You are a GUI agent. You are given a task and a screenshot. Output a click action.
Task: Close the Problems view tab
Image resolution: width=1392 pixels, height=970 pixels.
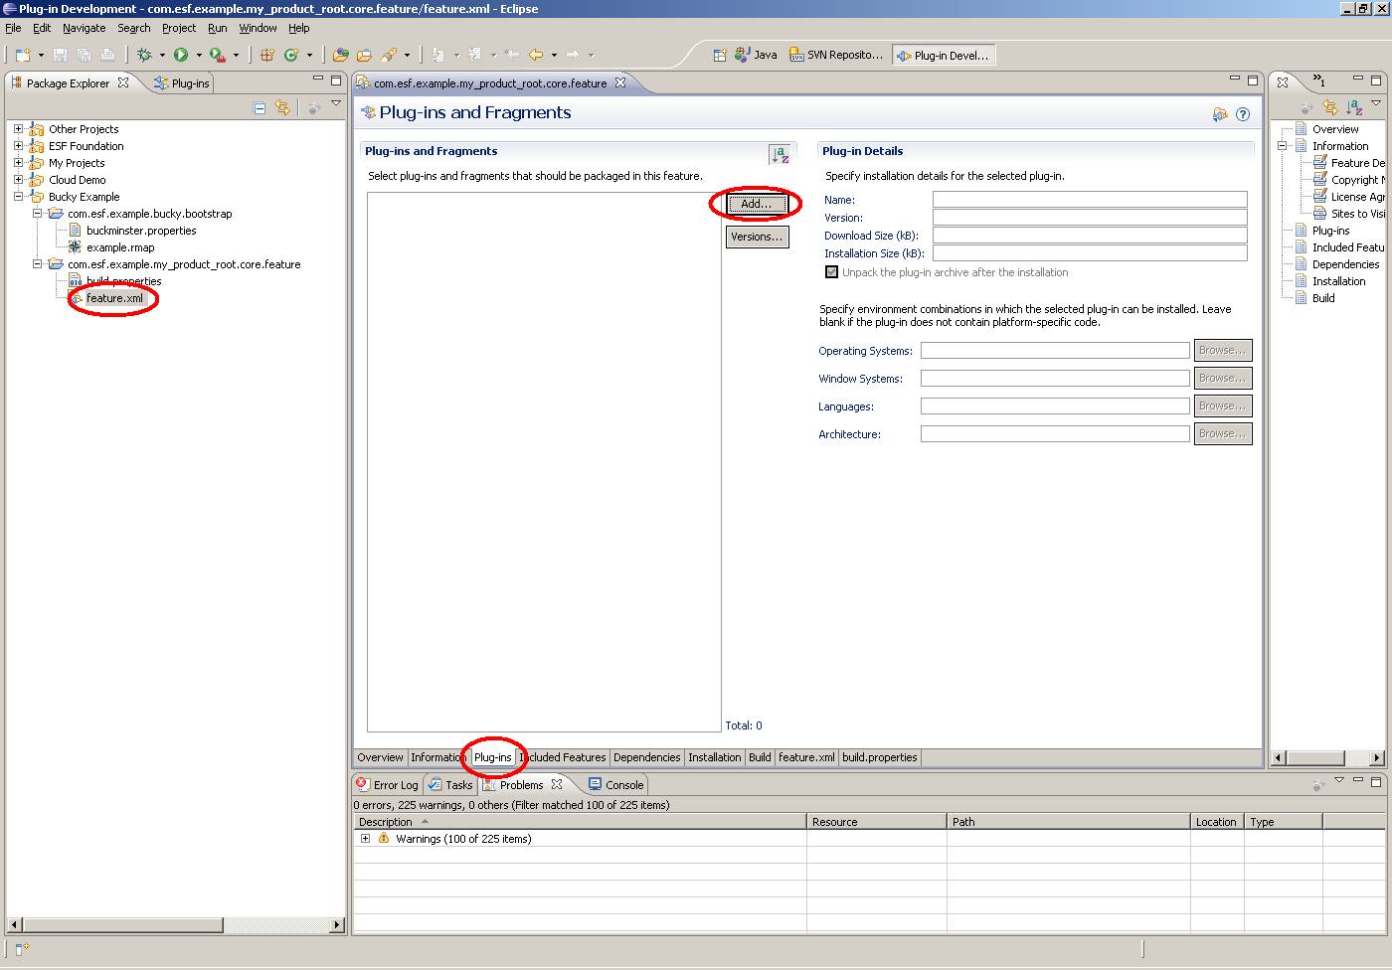point(557,784)
